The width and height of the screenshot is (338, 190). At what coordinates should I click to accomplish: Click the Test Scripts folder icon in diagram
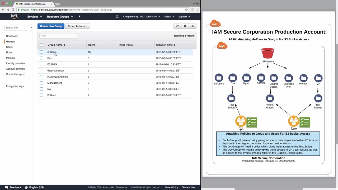click(x=231, y=98)
